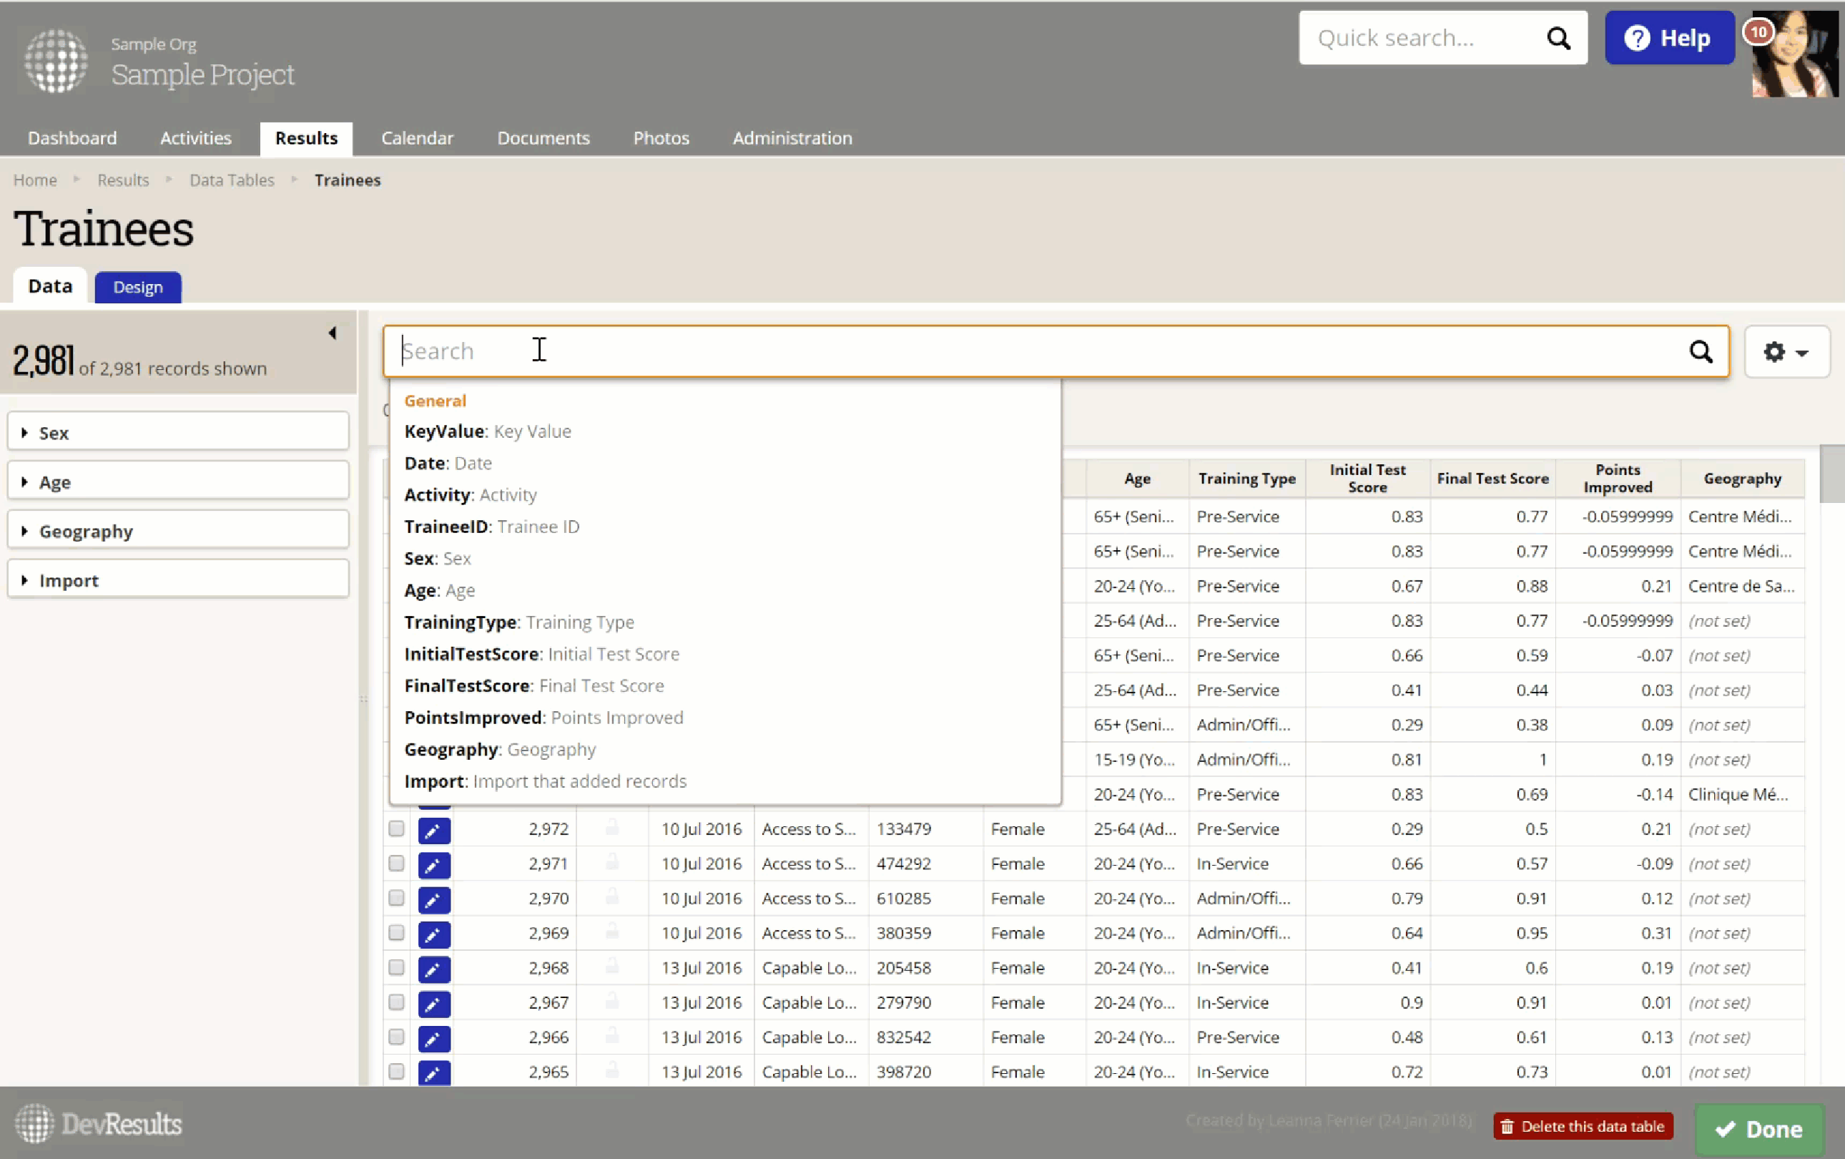Image resolution: width=1845 pixels, height=1159 pixels.
Task: Select the row checkbox for record 2,969
Action: coord(396,933)
